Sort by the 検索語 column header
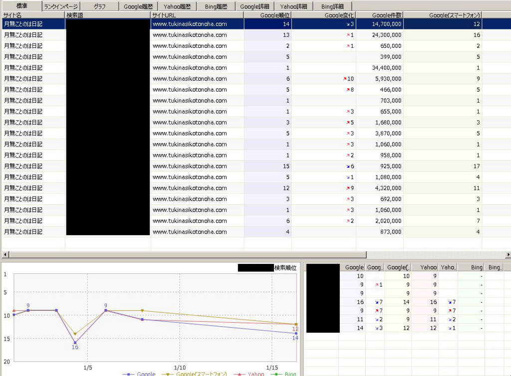The height and width of the screenshot is (376, 511). click(108, 15)
